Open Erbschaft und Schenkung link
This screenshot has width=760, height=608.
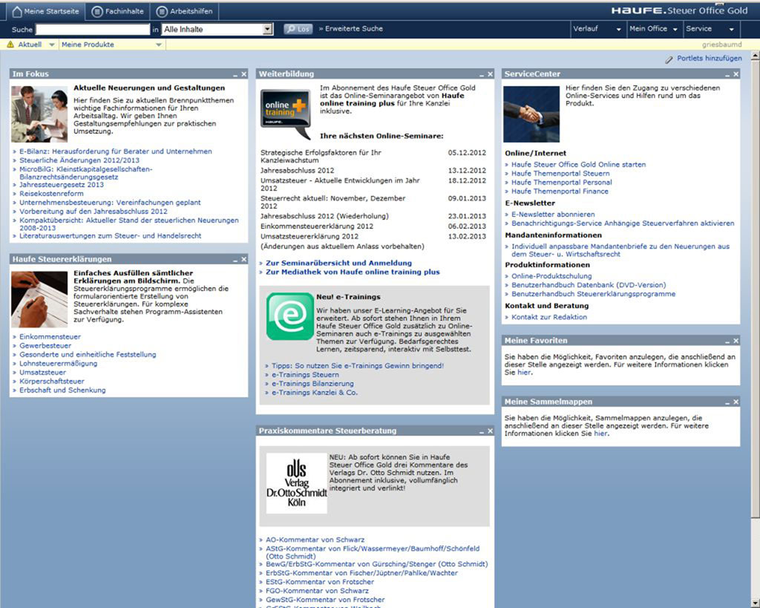pyautogui.click(x=62, y=390)
